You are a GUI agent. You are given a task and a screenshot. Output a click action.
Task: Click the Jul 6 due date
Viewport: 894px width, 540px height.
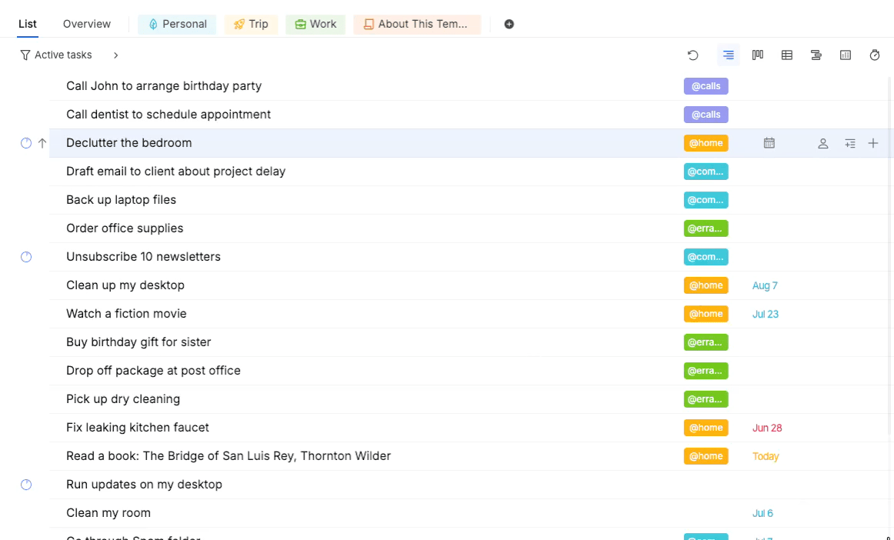[x=762, y=513]
